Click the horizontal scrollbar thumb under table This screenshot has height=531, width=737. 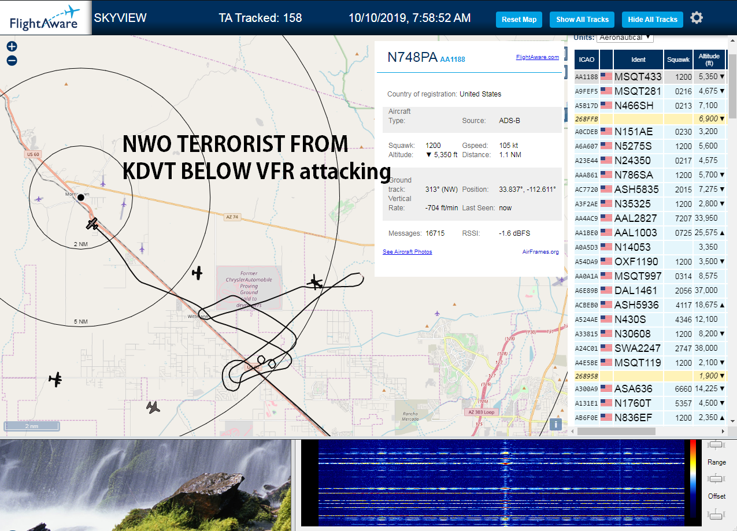click(616, 431)
